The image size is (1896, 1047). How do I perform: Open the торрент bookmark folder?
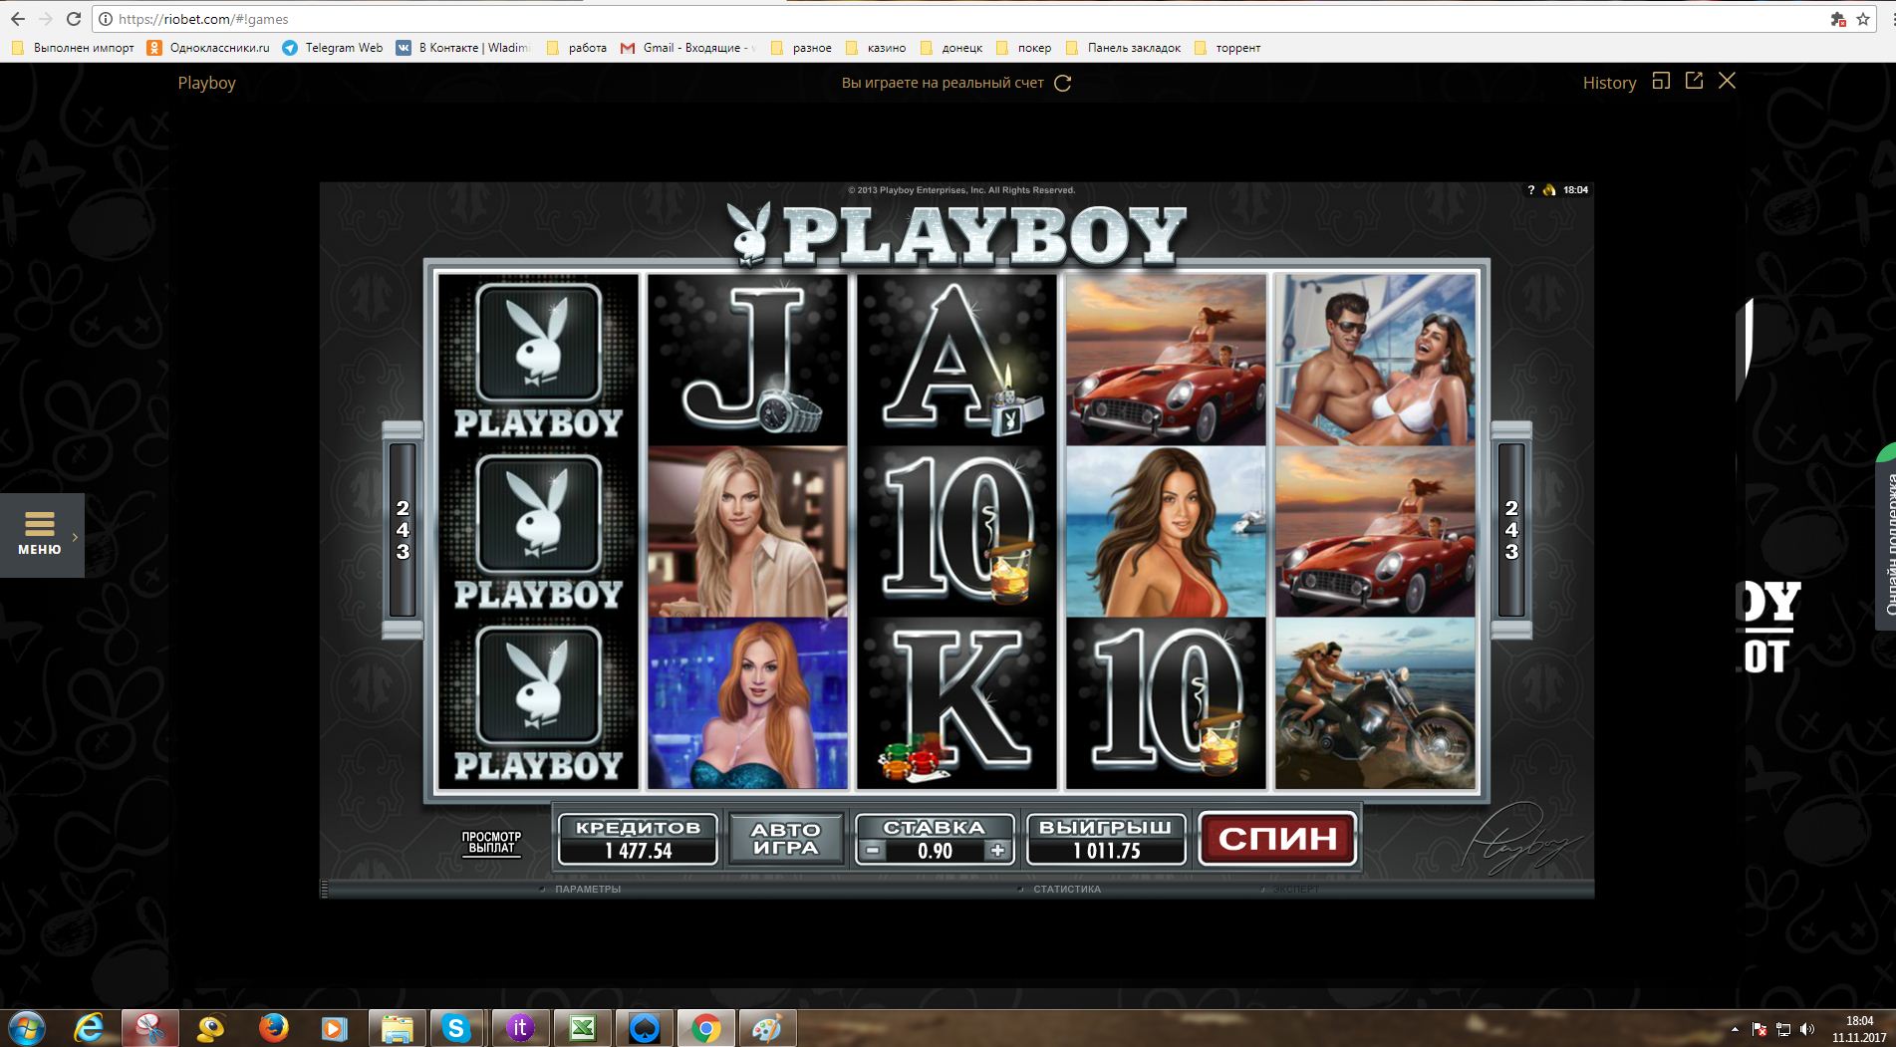tap(1227, 48)
